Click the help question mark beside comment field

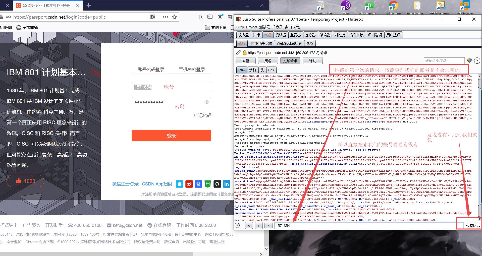(477, 60)
